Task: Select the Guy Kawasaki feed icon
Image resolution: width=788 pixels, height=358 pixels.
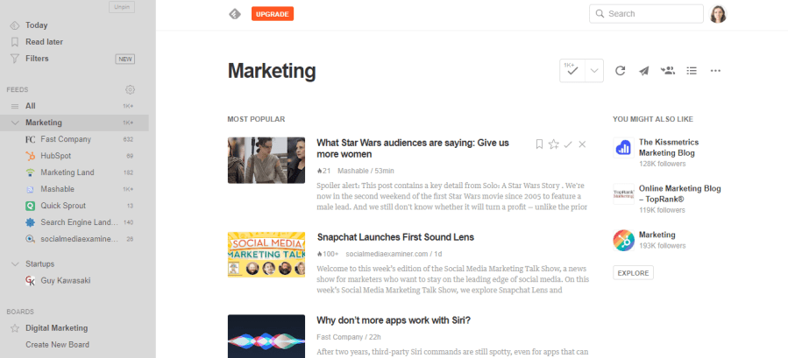Action: [x=30, y=281]
